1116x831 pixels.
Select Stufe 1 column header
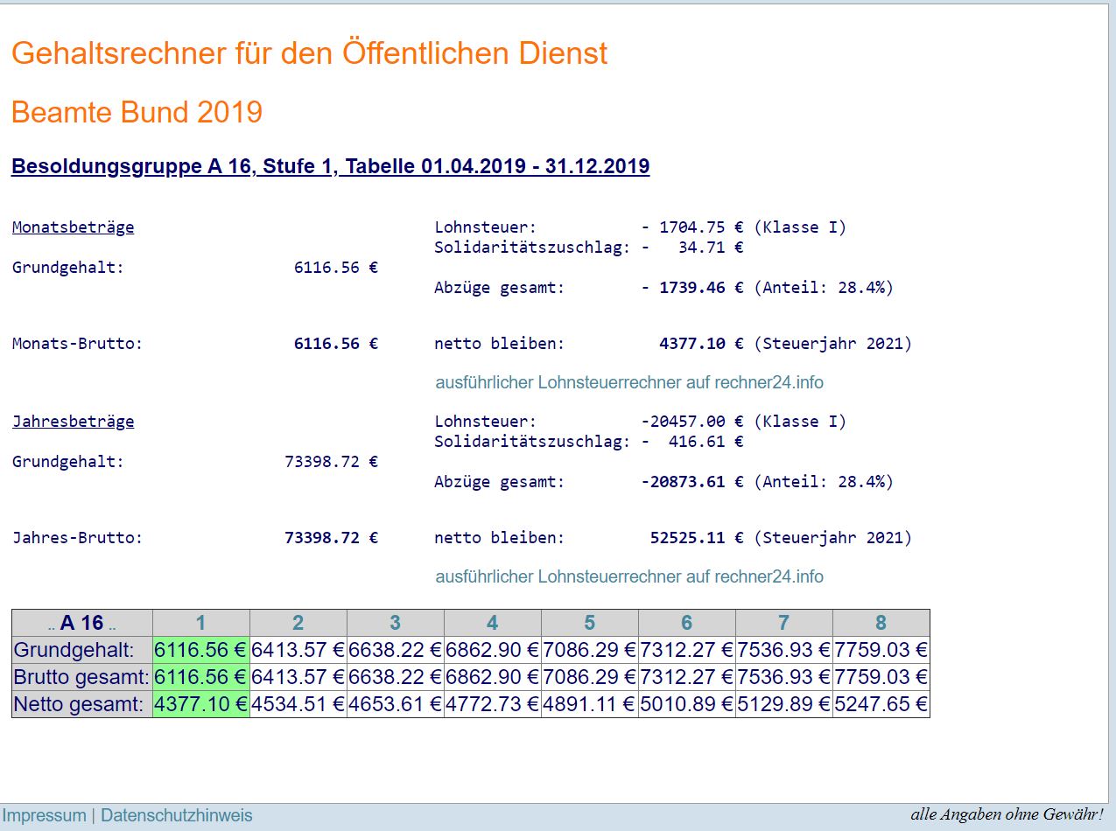click(x=200, y=623)
